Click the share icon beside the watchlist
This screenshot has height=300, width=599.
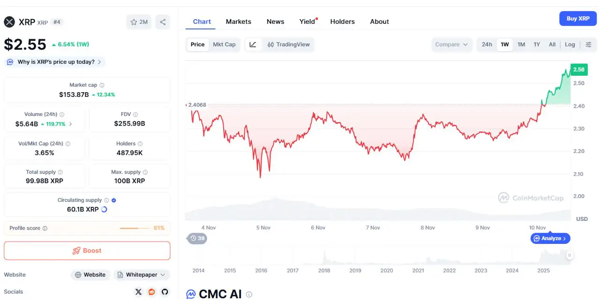tap(163, 22)
